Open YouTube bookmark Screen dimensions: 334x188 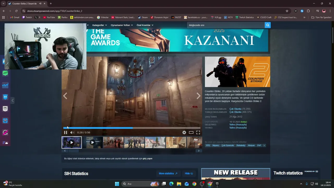coord(49,17)
